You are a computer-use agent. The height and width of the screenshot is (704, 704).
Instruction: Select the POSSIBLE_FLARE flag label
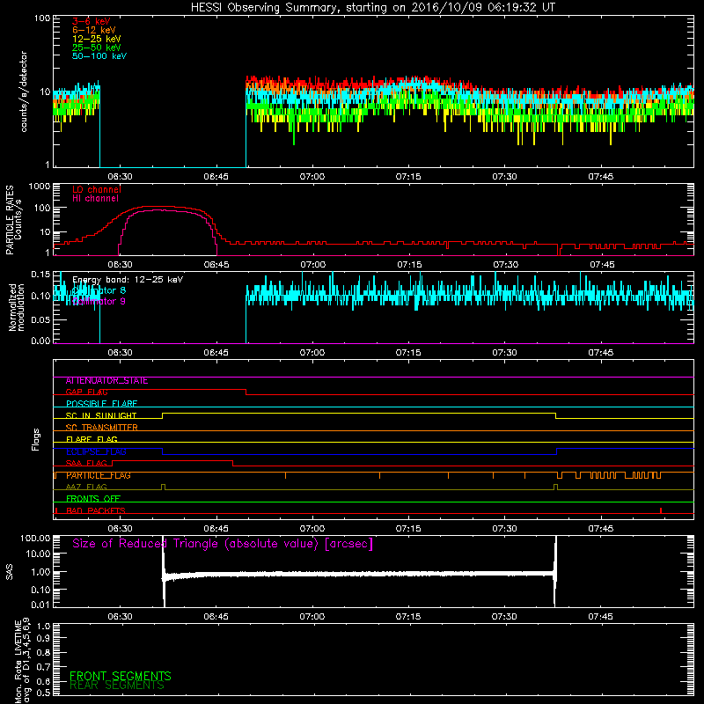click(101, 404)
